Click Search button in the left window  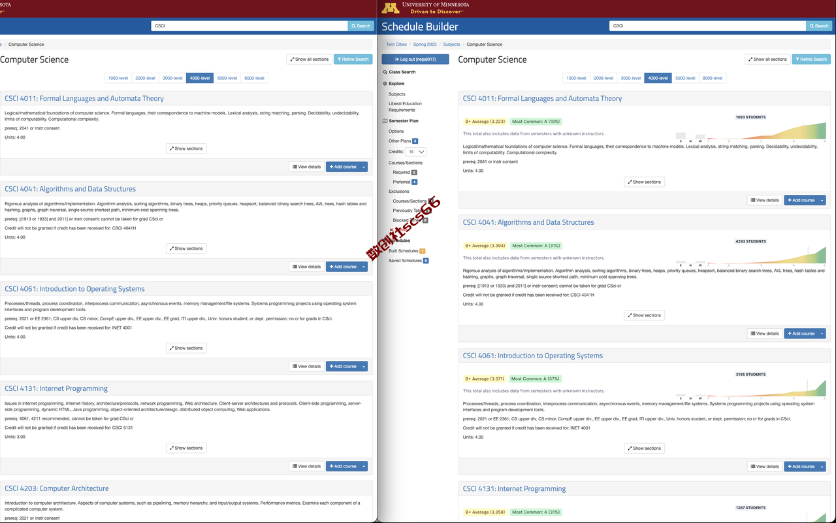361,26
